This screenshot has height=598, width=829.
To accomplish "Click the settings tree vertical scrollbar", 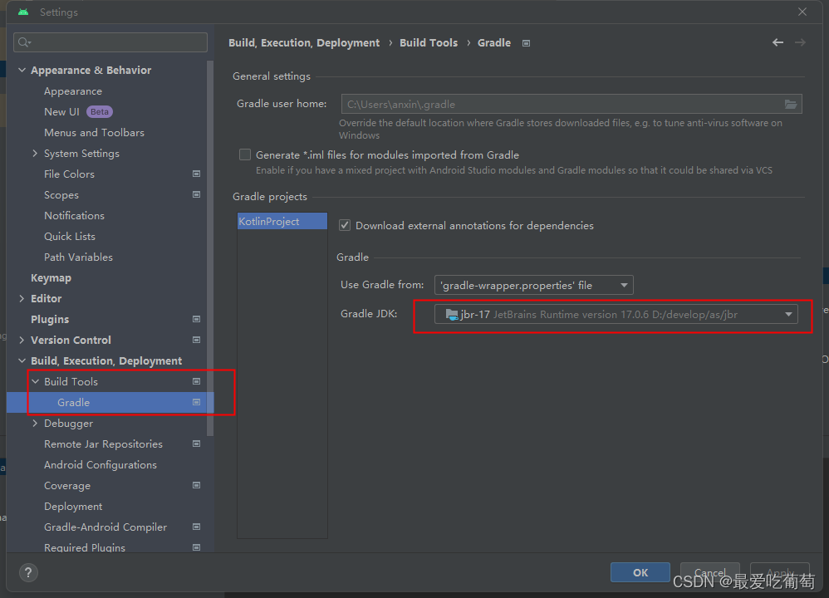I will (x=210, y=248).
